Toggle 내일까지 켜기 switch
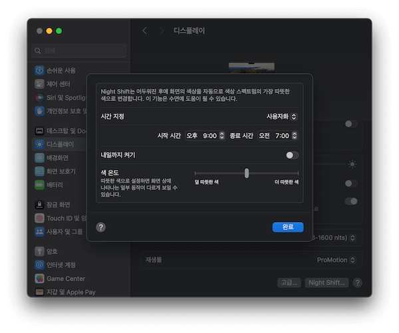This screenshot has height=333, width=399. (292, 155)
